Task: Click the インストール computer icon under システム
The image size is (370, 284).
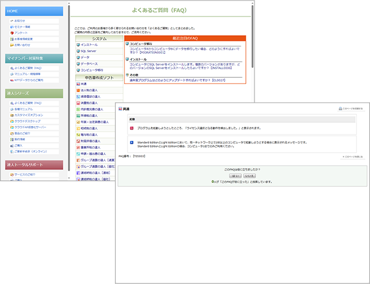Action: click(x=78, y=44)
